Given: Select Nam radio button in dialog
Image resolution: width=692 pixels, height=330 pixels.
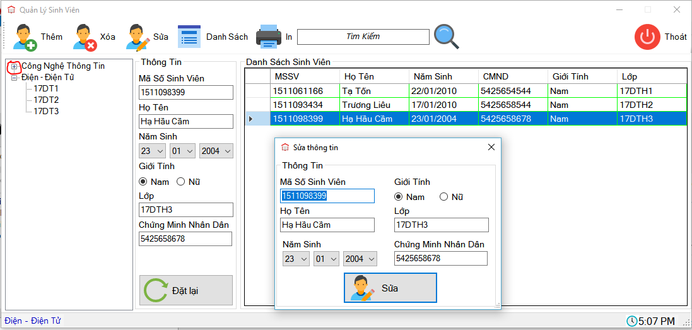Looking at the screenshot, I should tap(399, 197).
